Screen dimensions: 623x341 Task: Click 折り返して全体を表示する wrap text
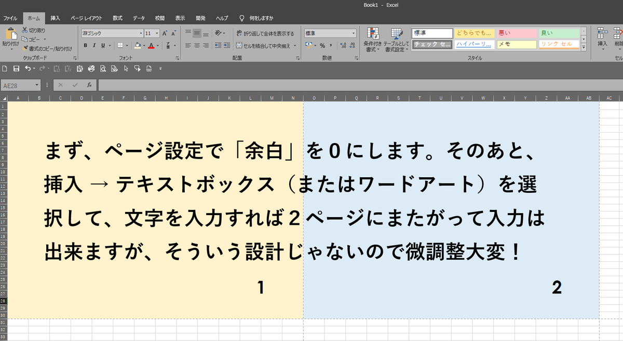pyautogui.click(x=265, y=33)
